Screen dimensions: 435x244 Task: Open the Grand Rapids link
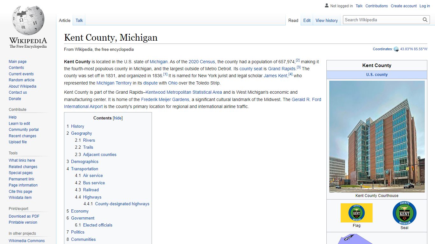point(282,69)
